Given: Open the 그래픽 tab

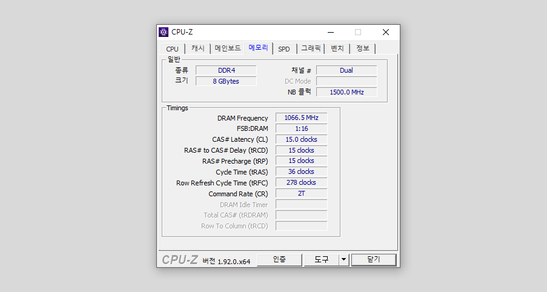Looking at the screenshot, I should point(311,48).
